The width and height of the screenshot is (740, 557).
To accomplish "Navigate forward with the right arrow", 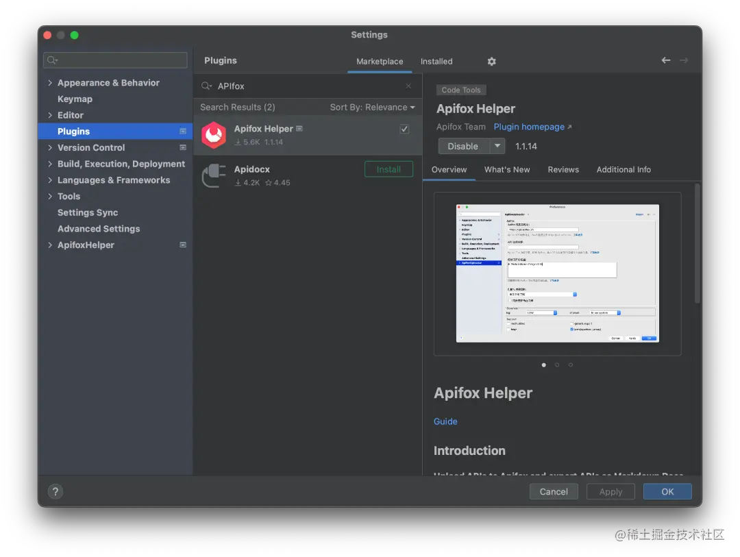I will 684,60.
